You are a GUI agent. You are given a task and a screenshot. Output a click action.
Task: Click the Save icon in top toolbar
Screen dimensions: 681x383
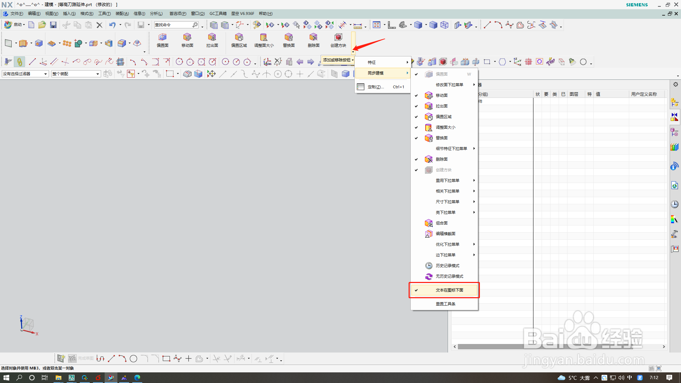point(53,25)
